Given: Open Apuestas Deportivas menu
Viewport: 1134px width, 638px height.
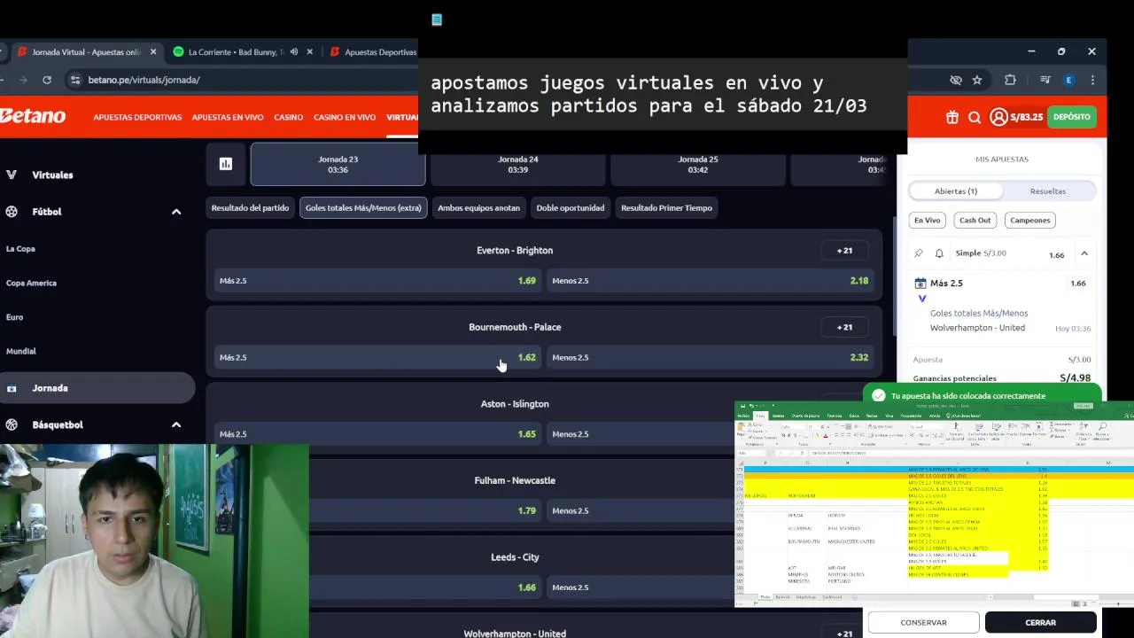Looking at the screenshot, I should pos(137,117).
